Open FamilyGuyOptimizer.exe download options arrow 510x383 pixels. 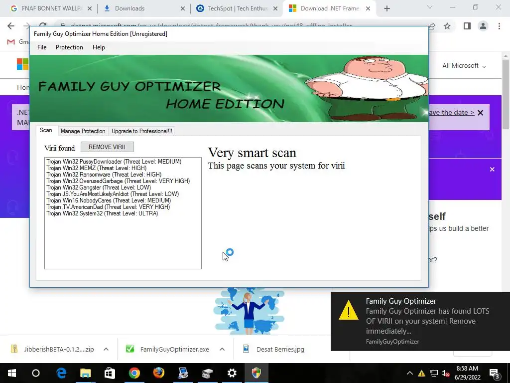click(222, 349)
